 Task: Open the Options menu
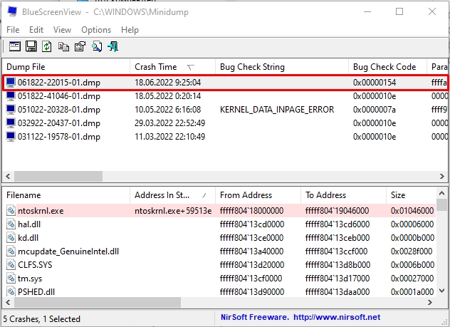click(x=96, y=30)
